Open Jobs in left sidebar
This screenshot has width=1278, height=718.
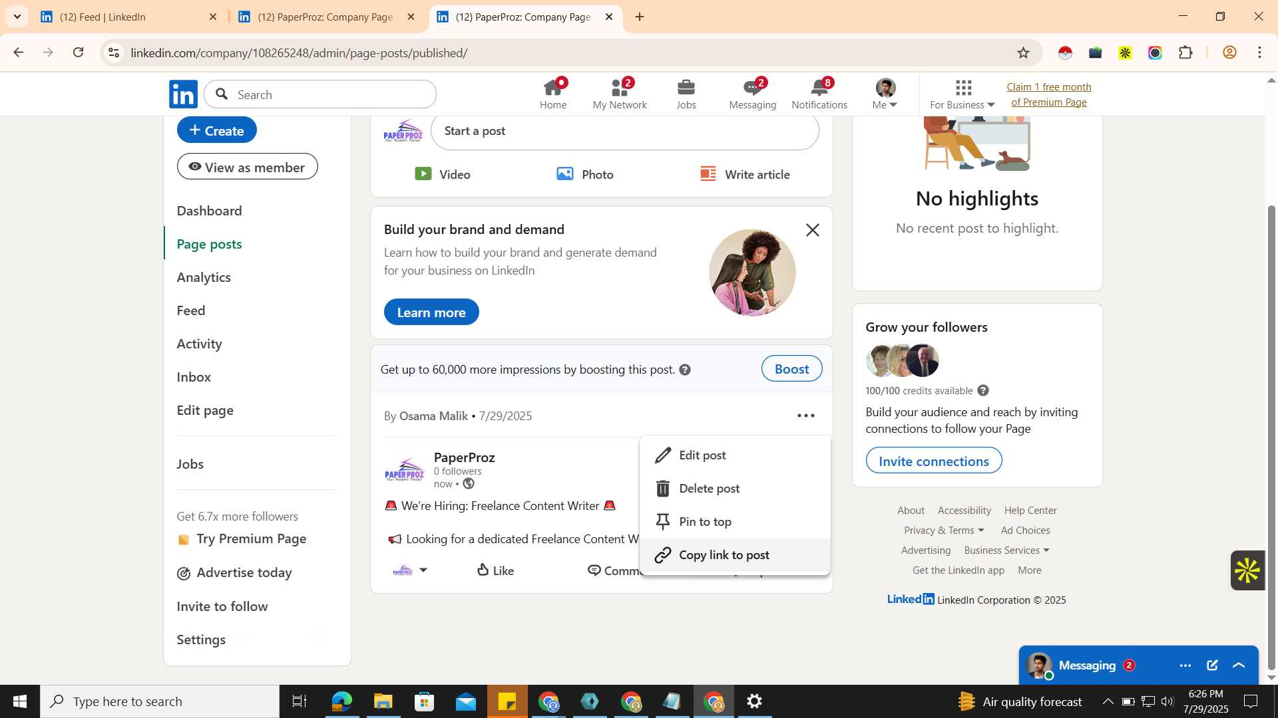(x=190, y=464)
